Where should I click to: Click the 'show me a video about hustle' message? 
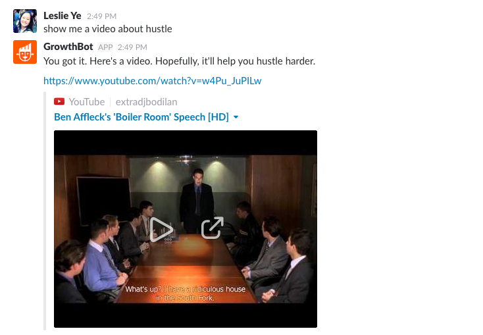click(108, 29)
